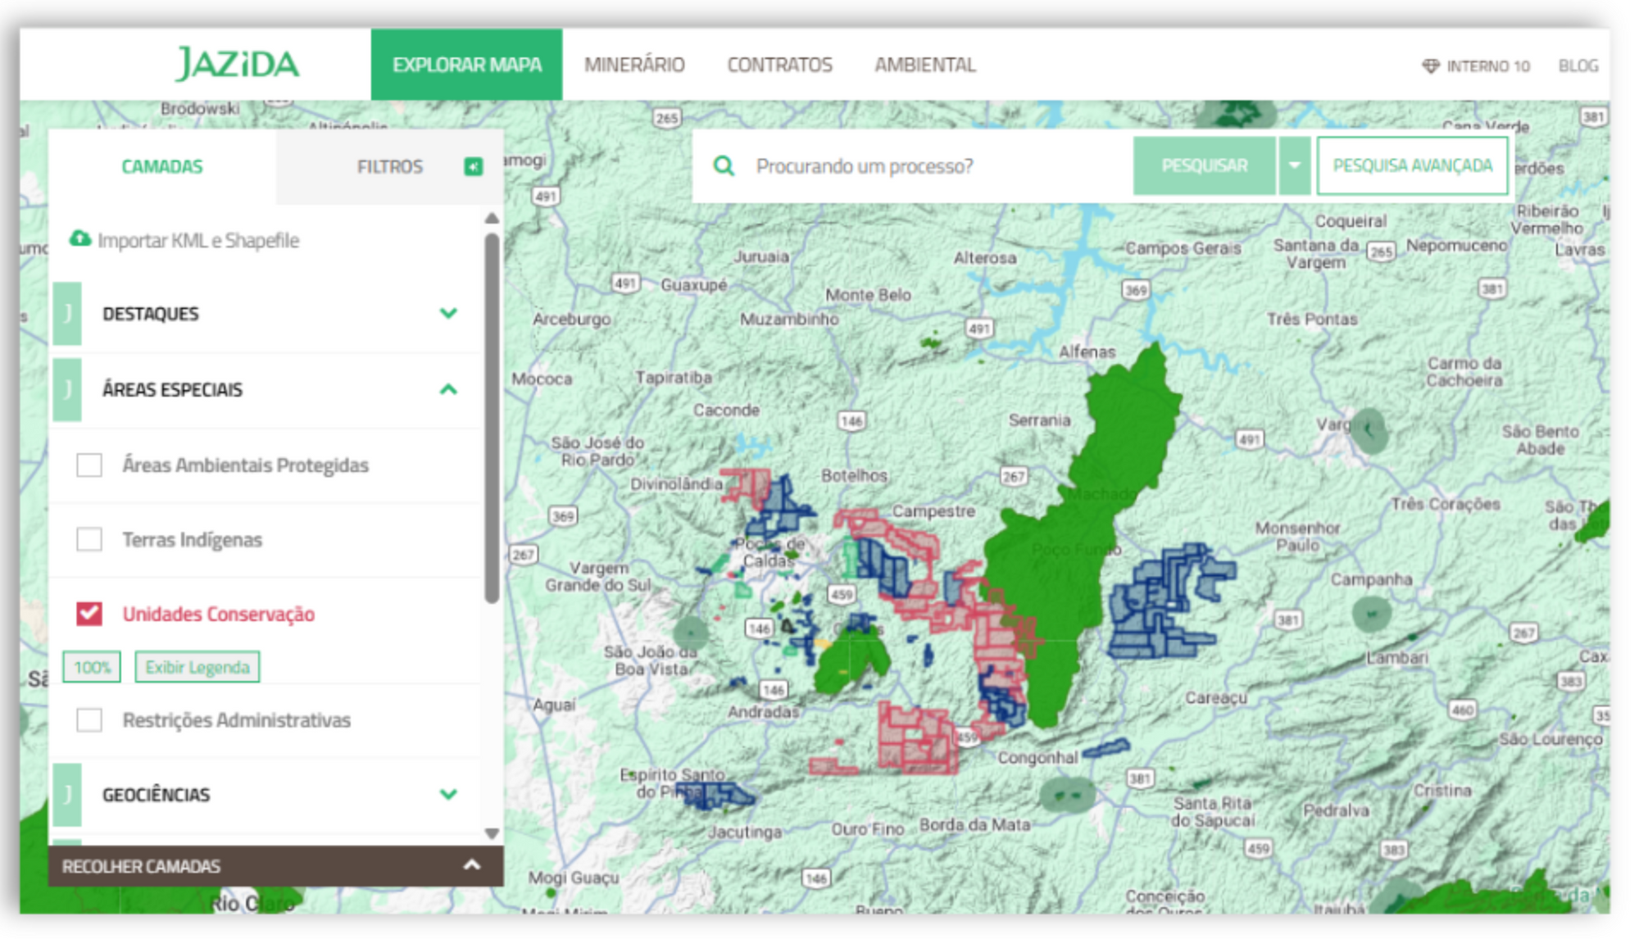Click the cloud upload import icon
Viewport: 1639px width, 939px height.
tap(80, 239)
